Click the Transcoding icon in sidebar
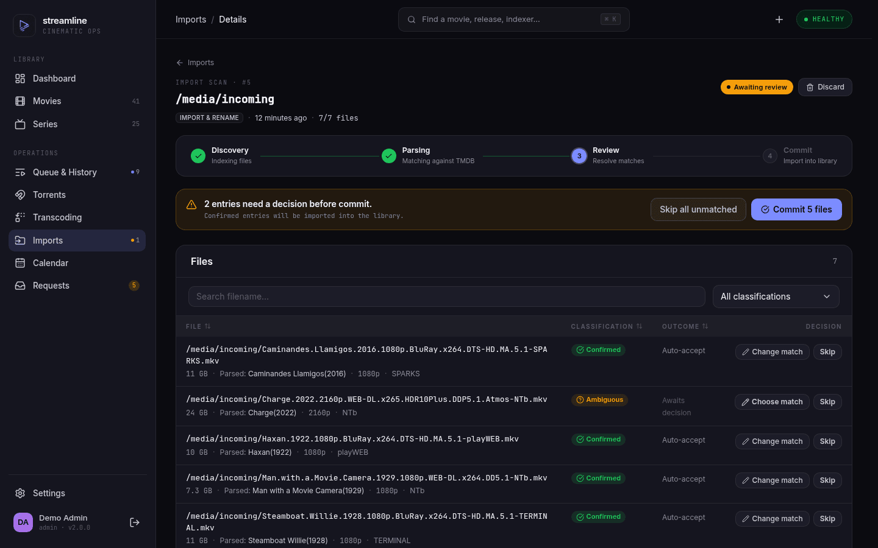Image resolution: width=878 pixels, height=548 pixels. (20, 217)
